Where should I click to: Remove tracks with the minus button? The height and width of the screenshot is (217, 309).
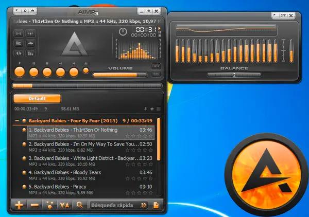35,205
